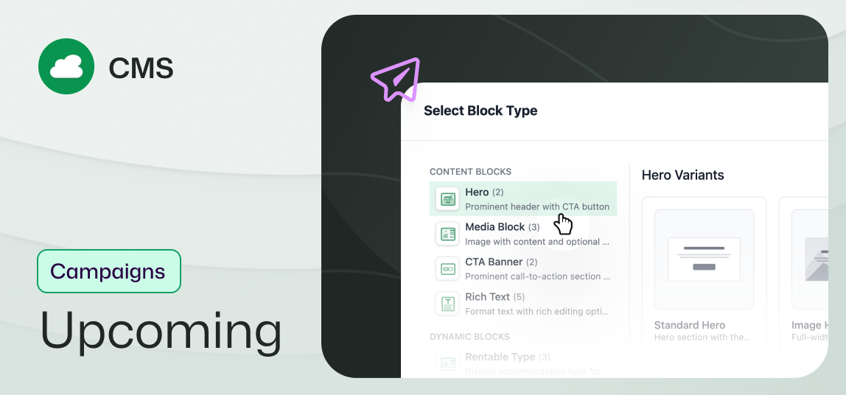
Task: Click the Rentable Type row icon
Action: [447, 363]
